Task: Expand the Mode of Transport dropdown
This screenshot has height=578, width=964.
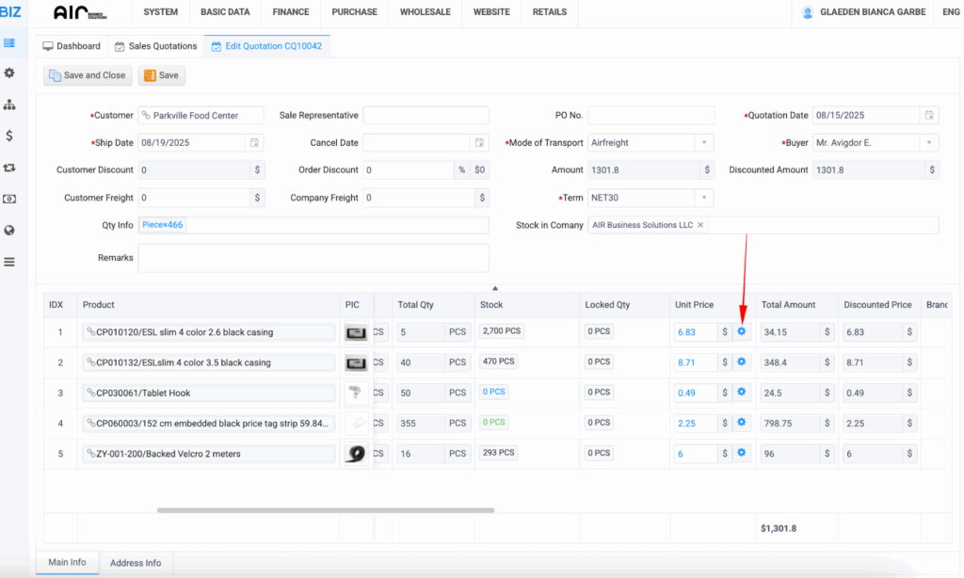Action: pos(704,143)
